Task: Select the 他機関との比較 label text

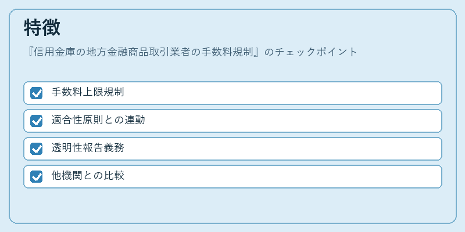Action: [88, 176]
